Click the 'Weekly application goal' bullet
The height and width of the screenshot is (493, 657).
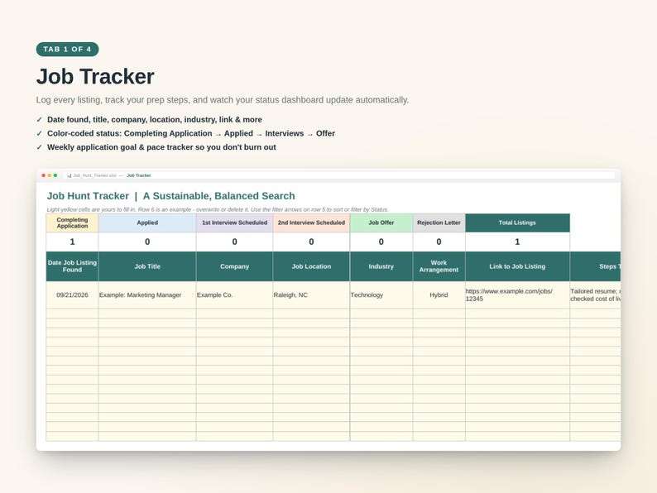point(161,147)
